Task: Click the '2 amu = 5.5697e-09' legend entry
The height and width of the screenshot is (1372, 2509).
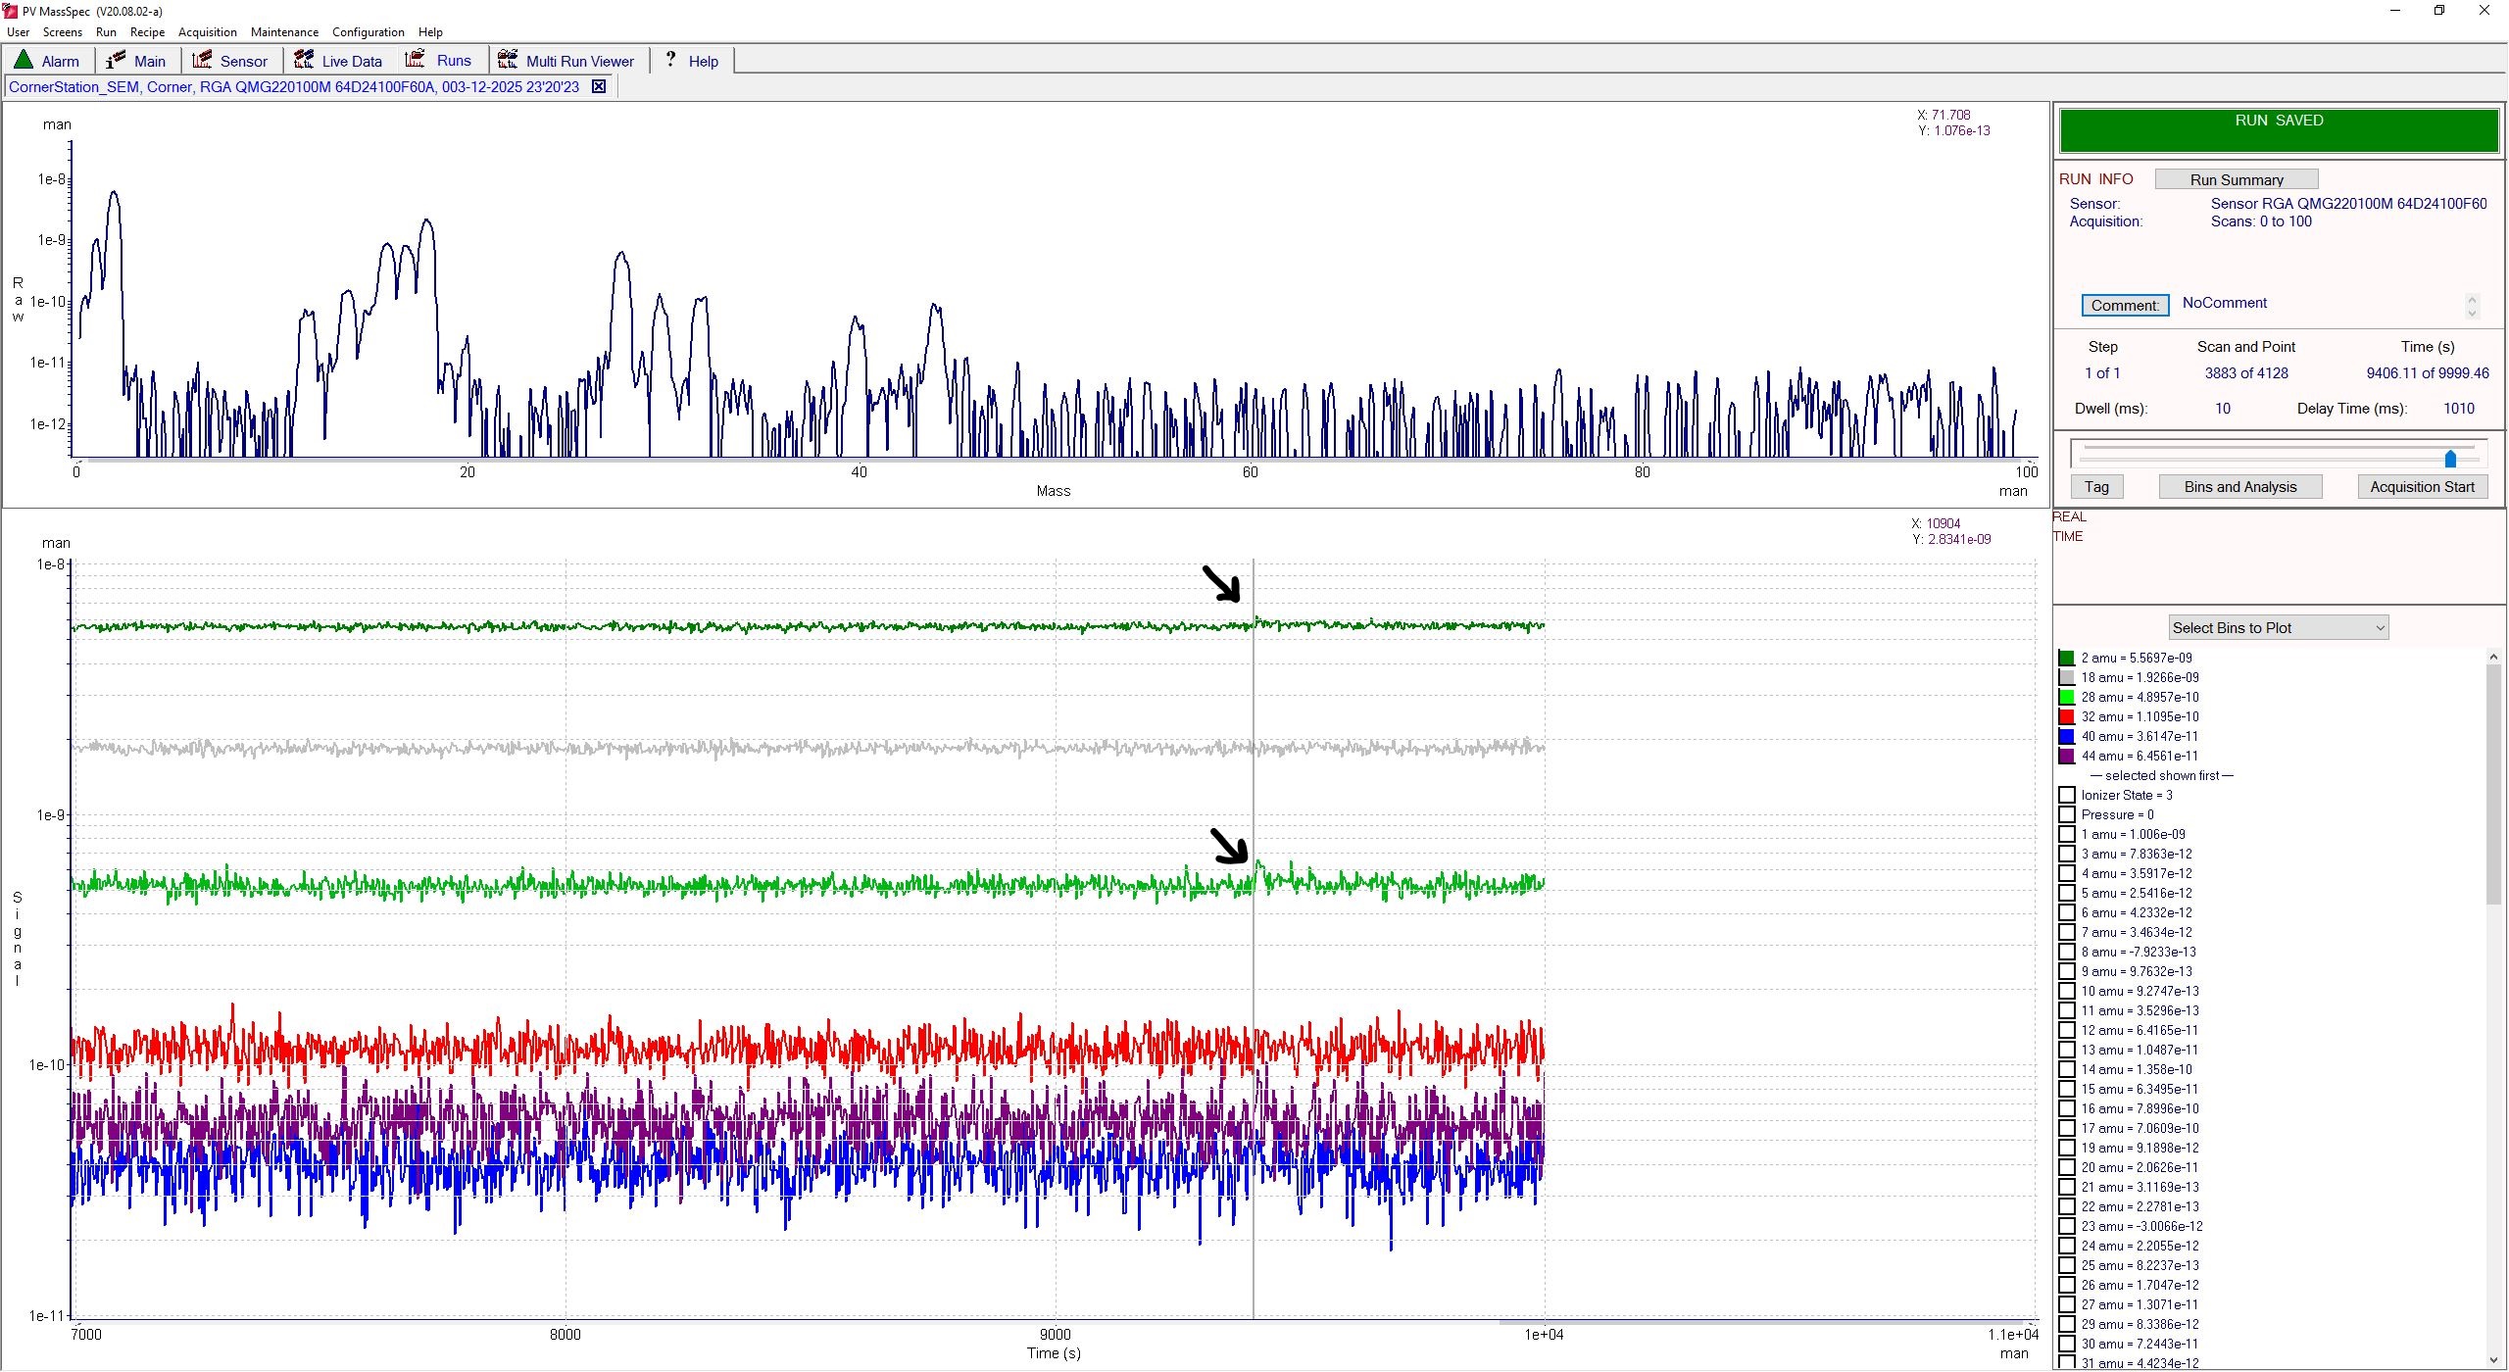Action: (x=2137, y=658)
